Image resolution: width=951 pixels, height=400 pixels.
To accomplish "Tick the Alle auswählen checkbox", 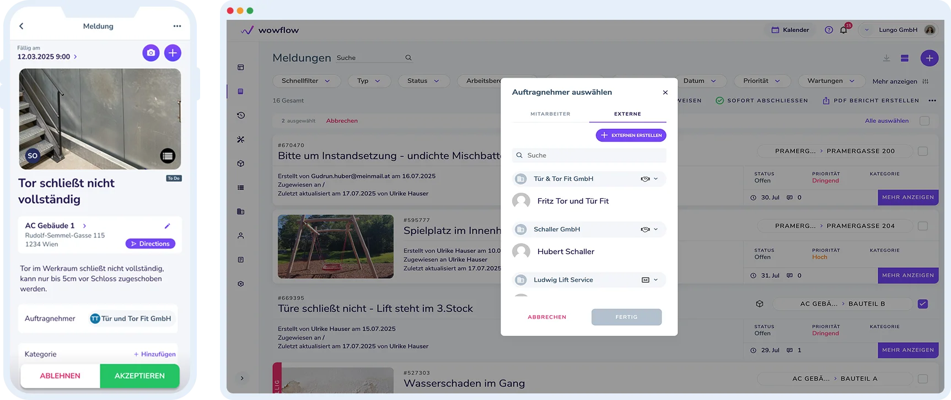I will [925, 121].
